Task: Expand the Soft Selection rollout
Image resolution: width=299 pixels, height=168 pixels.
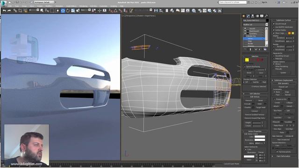Action: (x=255, y=94)
